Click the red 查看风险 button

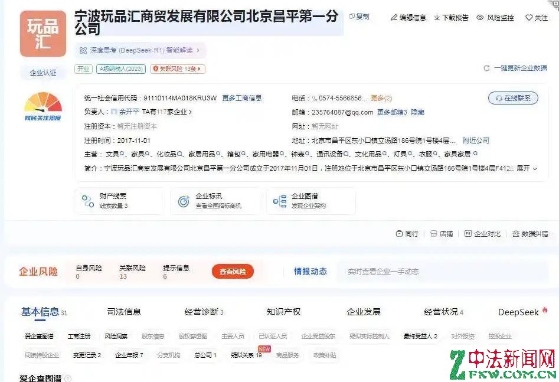point(233,272)
